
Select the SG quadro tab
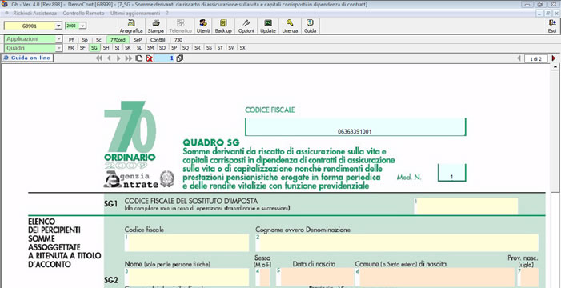click(94, 48)
